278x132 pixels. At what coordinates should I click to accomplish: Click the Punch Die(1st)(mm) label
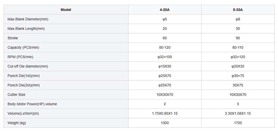pyautogui.click(x=24, y=76)
